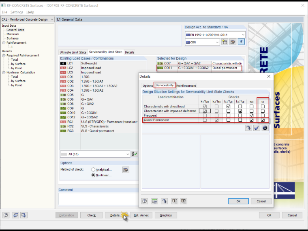
Task: Tick k3*fyk for the Quasi-Permanent row
Action: coord(228,120)
